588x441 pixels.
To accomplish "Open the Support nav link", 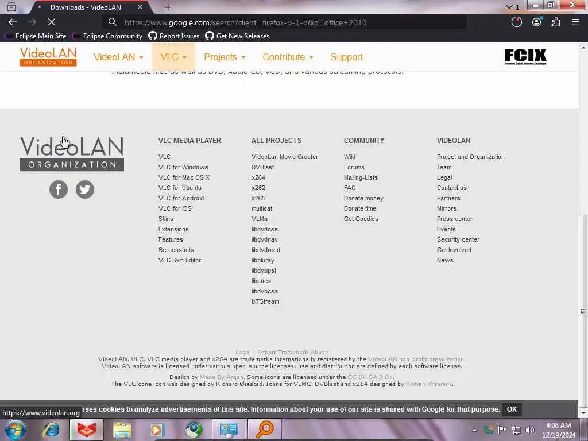I will tap(346, 57).
